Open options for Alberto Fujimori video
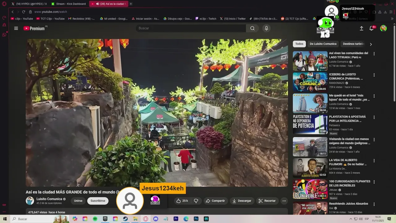396x223 pixels. [374, 161]
